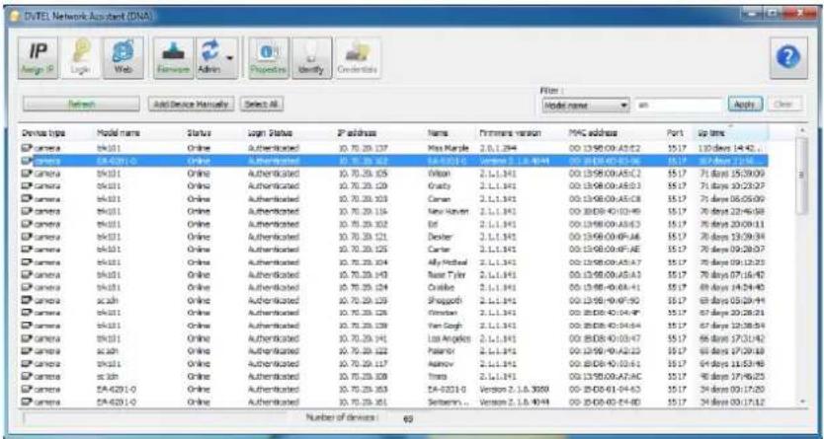Select the 'Palantir' name cell
Screen dimensions: 824x439
(x=441, y=350)
